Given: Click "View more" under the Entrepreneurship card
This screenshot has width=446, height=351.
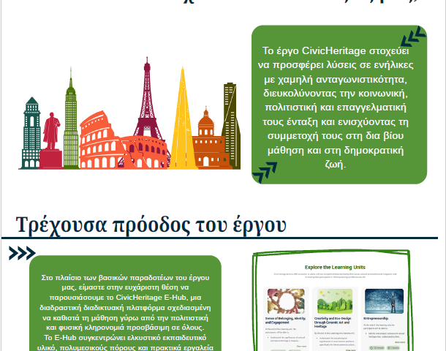Looking at the screenshot, I should 400,342.
